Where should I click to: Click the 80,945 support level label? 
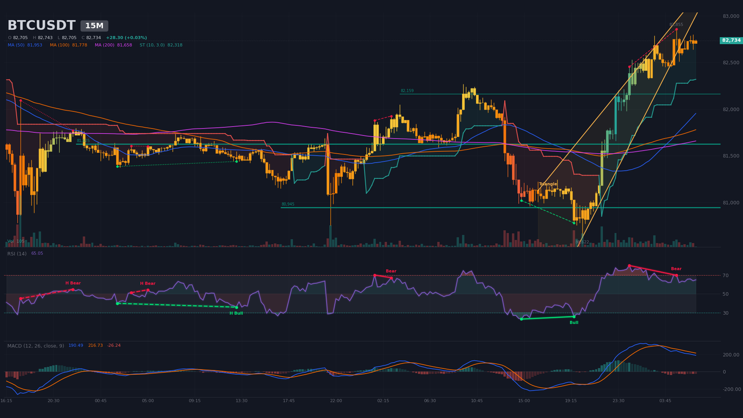pos(288,204)
